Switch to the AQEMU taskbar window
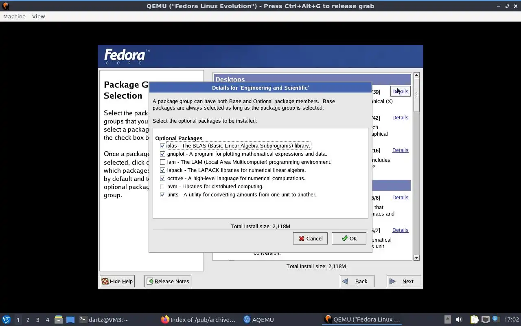 click(x=258, y=319)
